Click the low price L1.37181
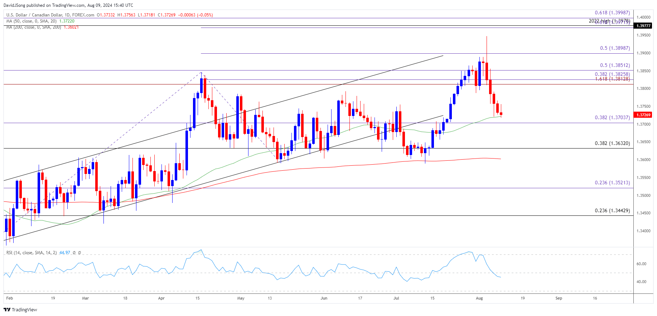This screenshot has height=316, width=657. [146, 15]
